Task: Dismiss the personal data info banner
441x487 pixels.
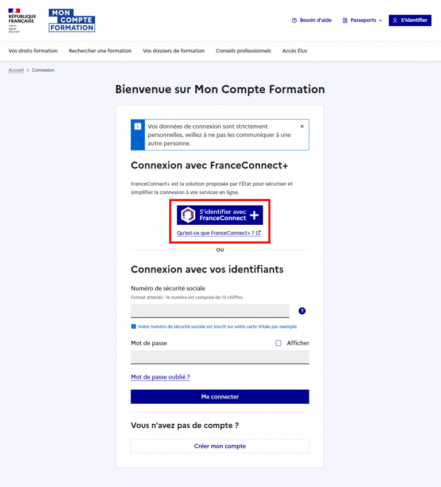Action: pos(301,126)
